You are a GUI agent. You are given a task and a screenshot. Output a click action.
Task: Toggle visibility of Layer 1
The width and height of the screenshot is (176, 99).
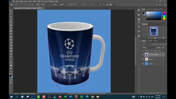[x=143, y=59]
